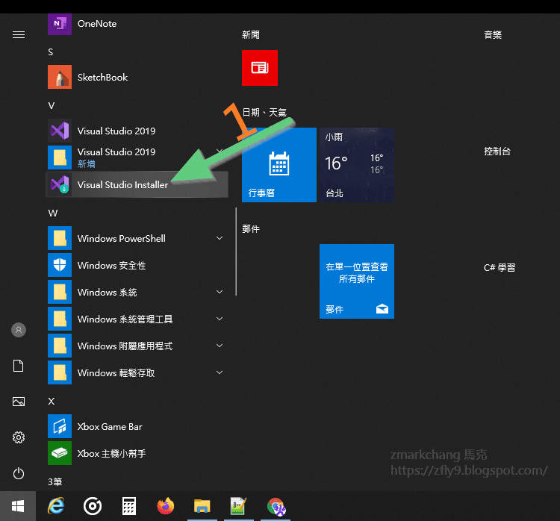
Task: Open Settings gear in Start sidebar
Action: click(x=19, y=437)
